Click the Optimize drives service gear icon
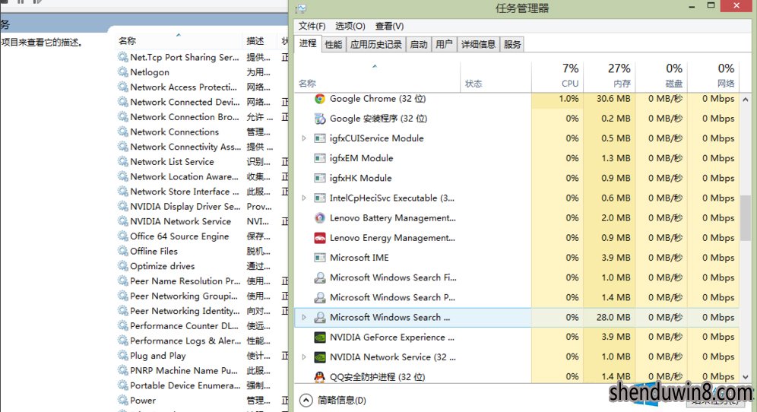Viewport: 757px width, 412px height. click(123, 266)
